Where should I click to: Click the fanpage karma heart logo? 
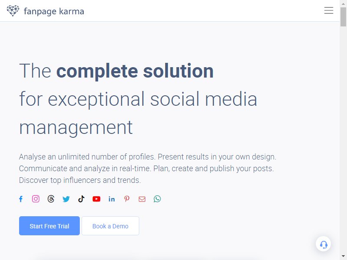13,10
